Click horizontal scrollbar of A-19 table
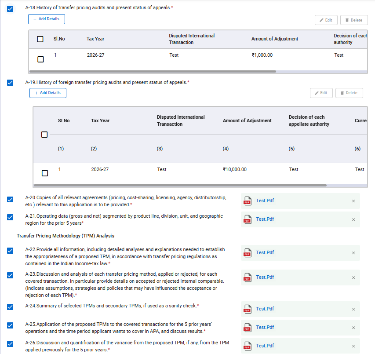The width and height of the screenshot is (375, 354). [180, 186]
